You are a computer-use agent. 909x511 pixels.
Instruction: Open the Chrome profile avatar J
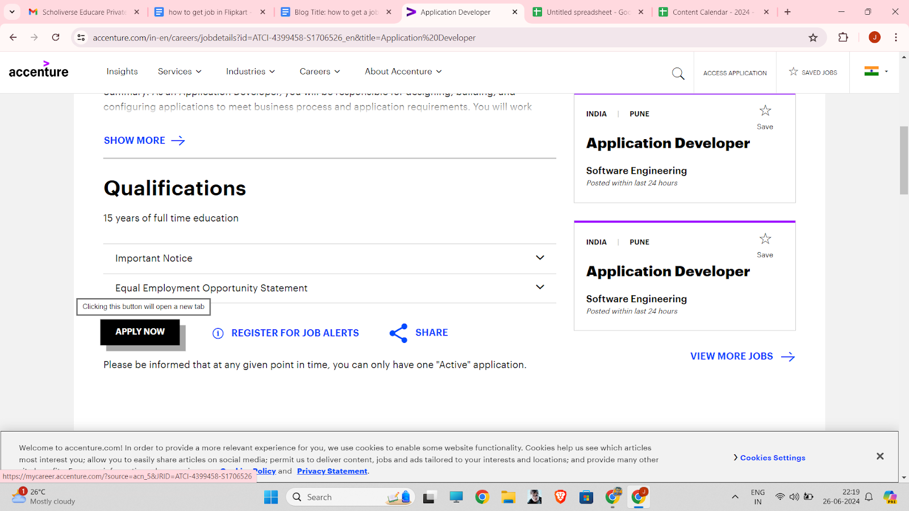pyautogui.click(x=874, y=37)
